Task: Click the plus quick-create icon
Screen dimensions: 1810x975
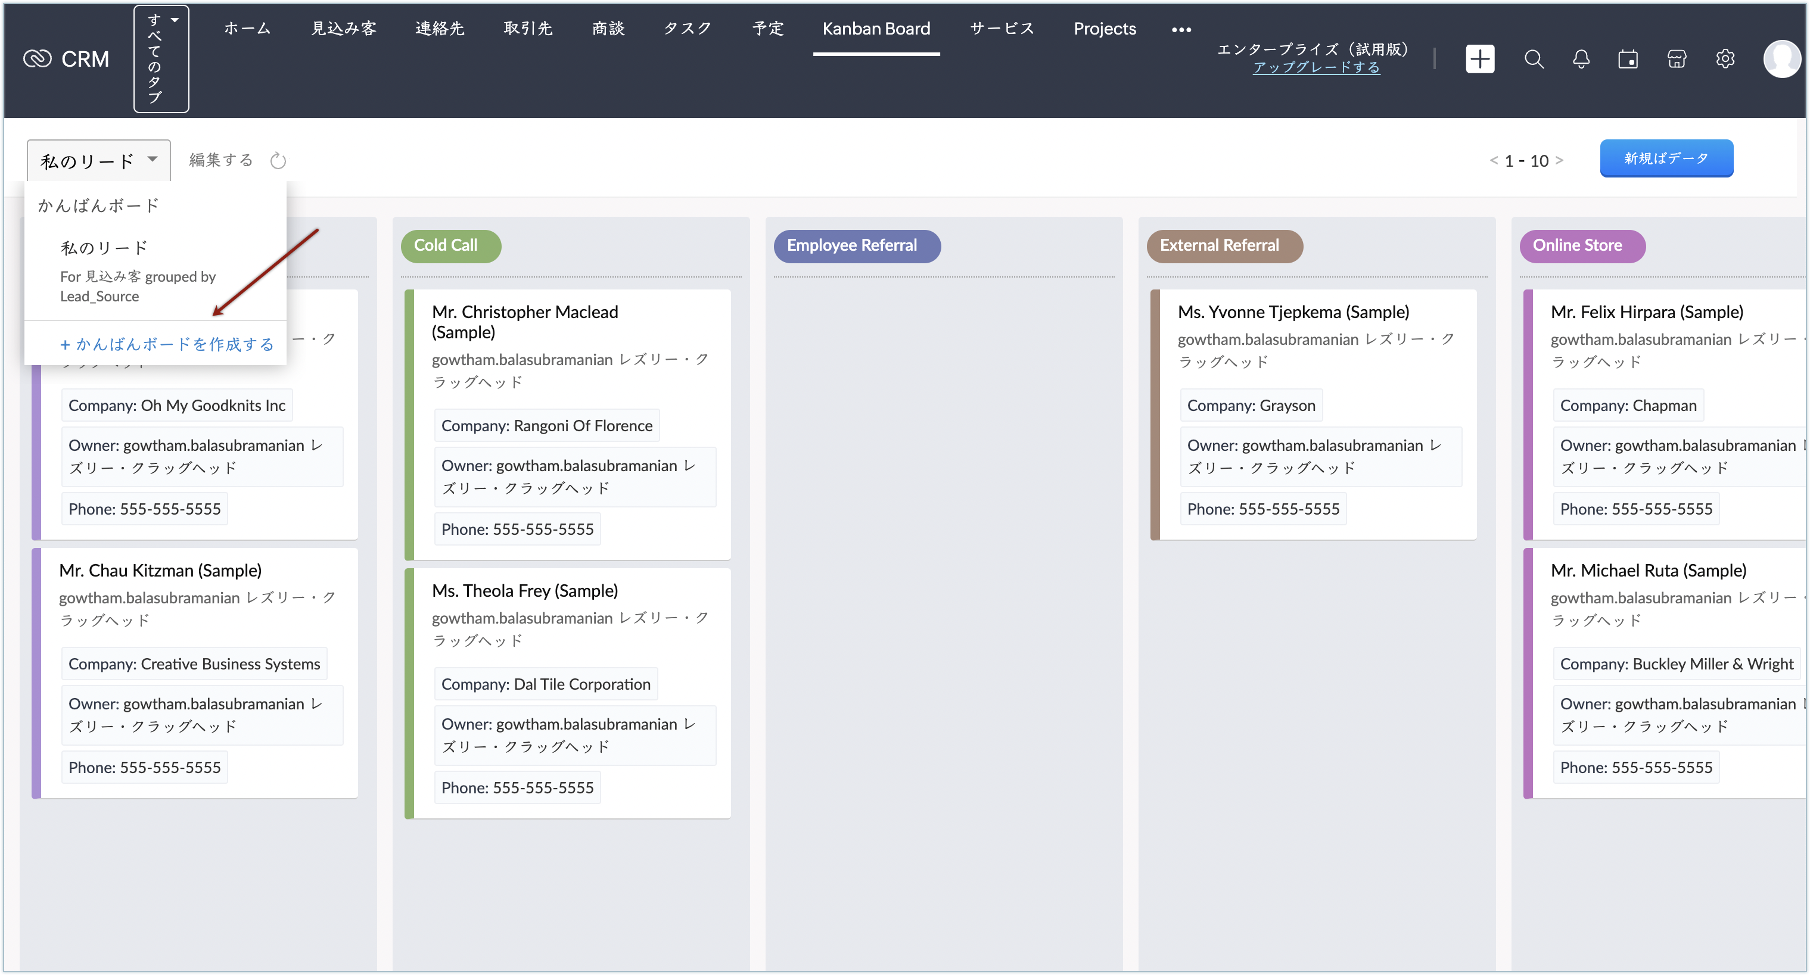Action: click(1479, 59)
